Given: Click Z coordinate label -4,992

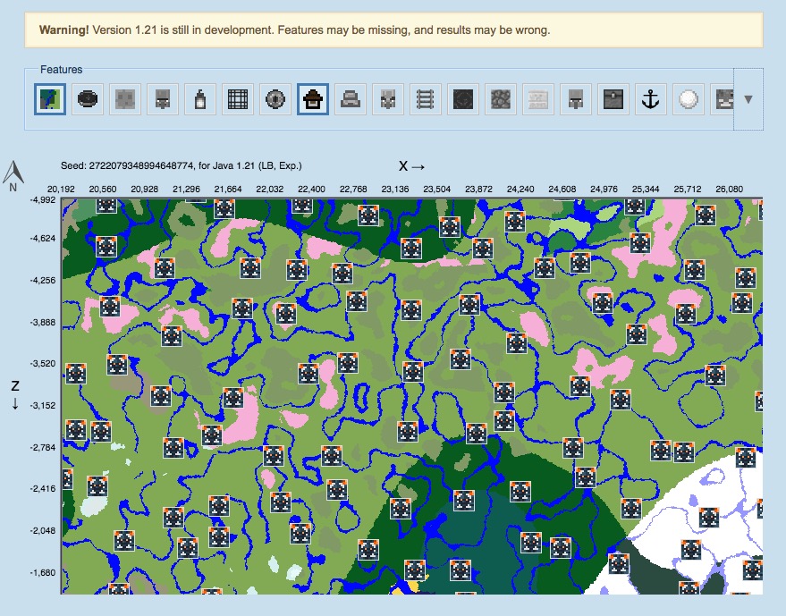Looking at the screenshot, I should (x=43, y=200).
